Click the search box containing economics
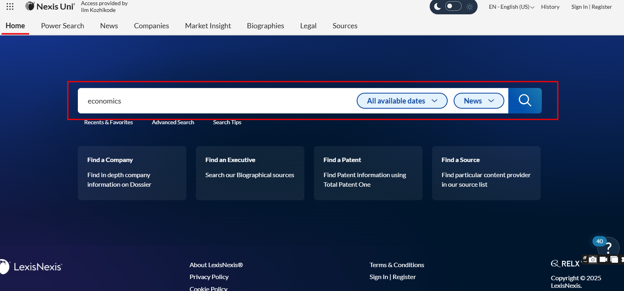The image size is (624, 291). click(215, 101)
